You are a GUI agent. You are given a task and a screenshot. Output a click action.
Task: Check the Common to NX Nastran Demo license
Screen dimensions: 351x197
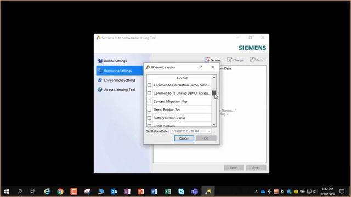coord(149,85)
